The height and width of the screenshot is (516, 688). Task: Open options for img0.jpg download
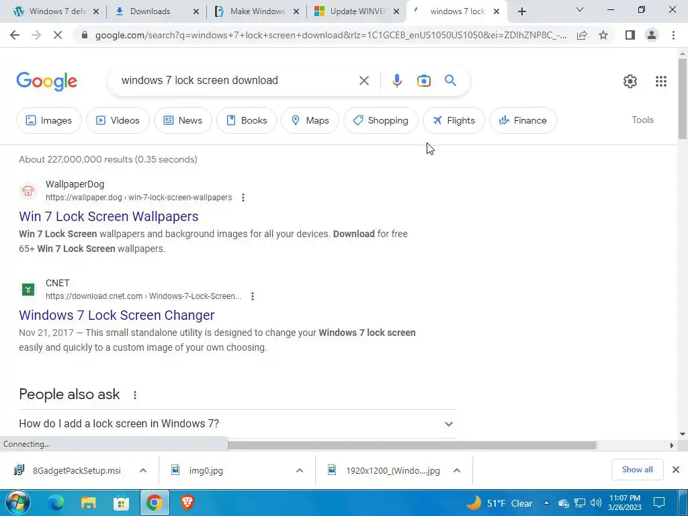pos(300,470)
